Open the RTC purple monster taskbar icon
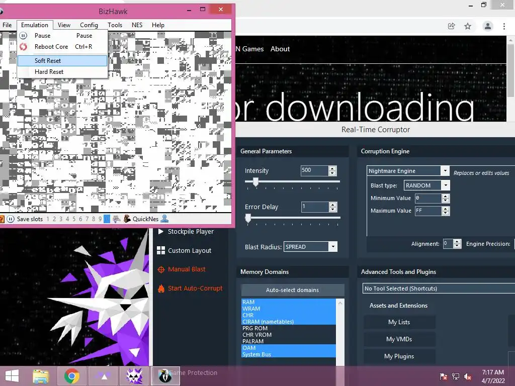This screenshot has height=386, width=515. (134, 376)
